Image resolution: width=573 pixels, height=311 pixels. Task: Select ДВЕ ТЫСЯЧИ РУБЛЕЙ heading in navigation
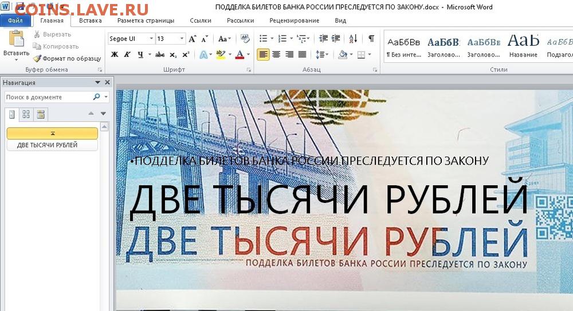[52, 145]
